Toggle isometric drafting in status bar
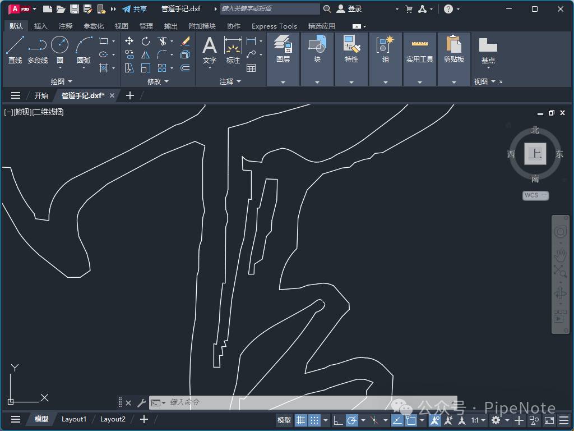 [x=374, y=420]
